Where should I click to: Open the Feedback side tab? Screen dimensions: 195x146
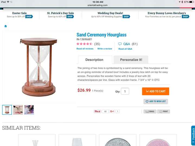click(x=193, y=136)
